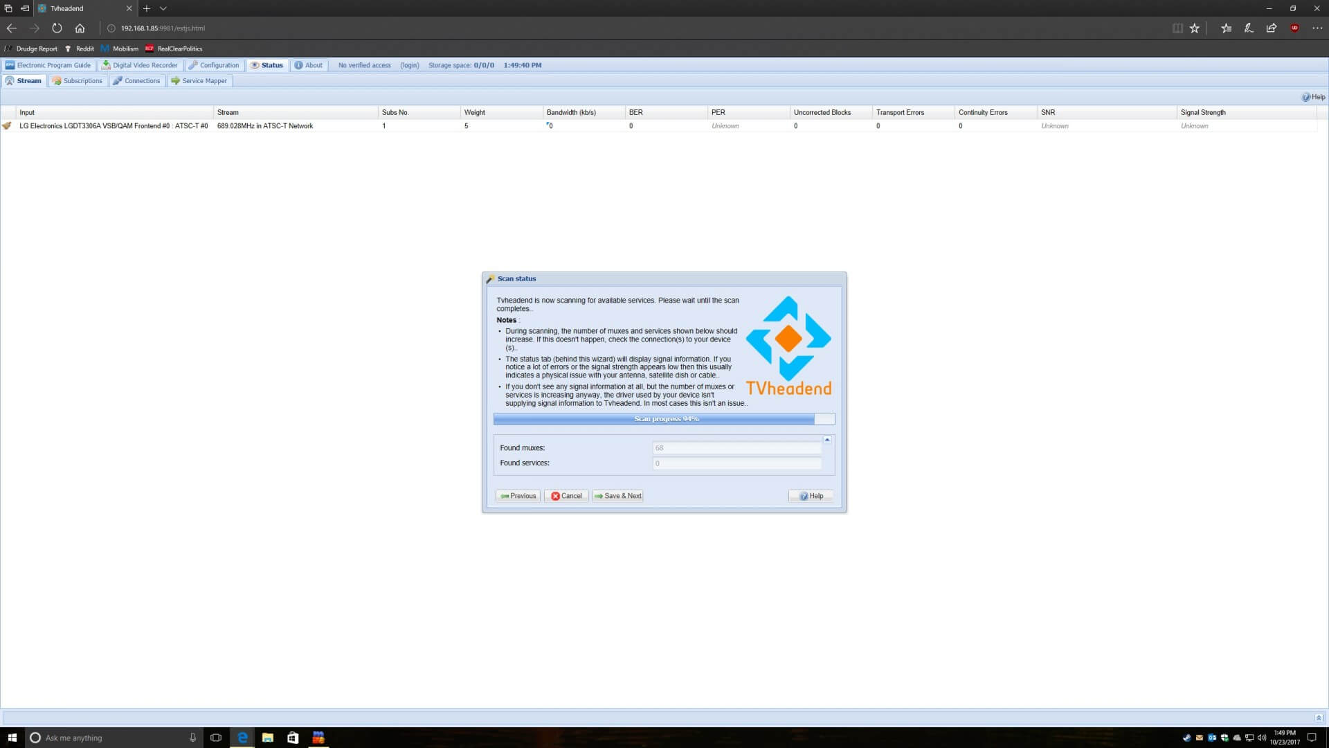Open Help in the Scan status dialog
1329x748 pixels.
pos(811,496)
